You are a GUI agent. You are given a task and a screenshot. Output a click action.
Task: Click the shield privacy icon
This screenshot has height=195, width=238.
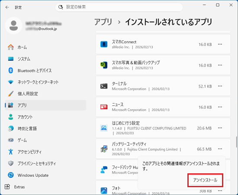pos(11,163)
